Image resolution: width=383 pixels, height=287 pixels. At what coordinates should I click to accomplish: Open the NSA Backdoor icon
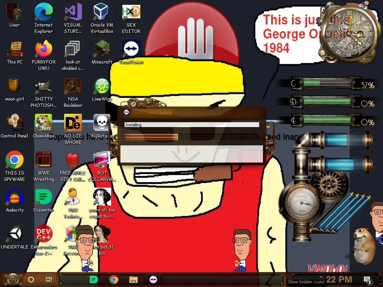pos(73,93)
